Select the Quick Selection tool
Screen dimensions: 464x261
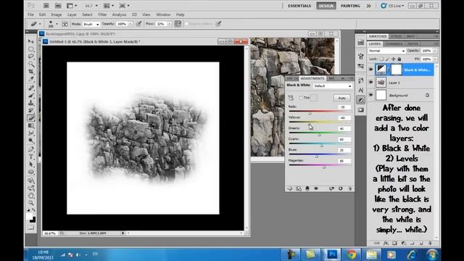click(31, 64)
